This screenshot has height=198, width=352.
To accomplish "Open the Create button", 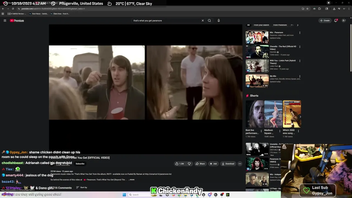I will click(x=324, y=21).
